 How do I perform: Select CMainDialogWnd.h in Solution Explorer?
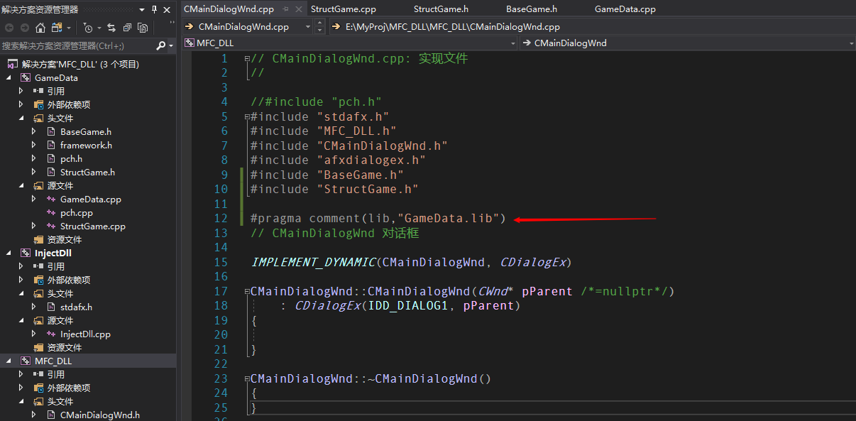click(100, 415)
